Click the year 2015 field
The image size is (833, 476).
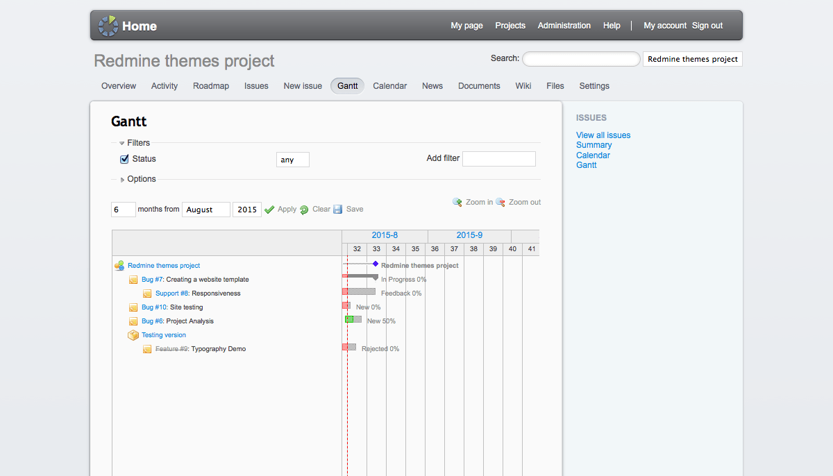pyautogui.click(x=247, y=210)
